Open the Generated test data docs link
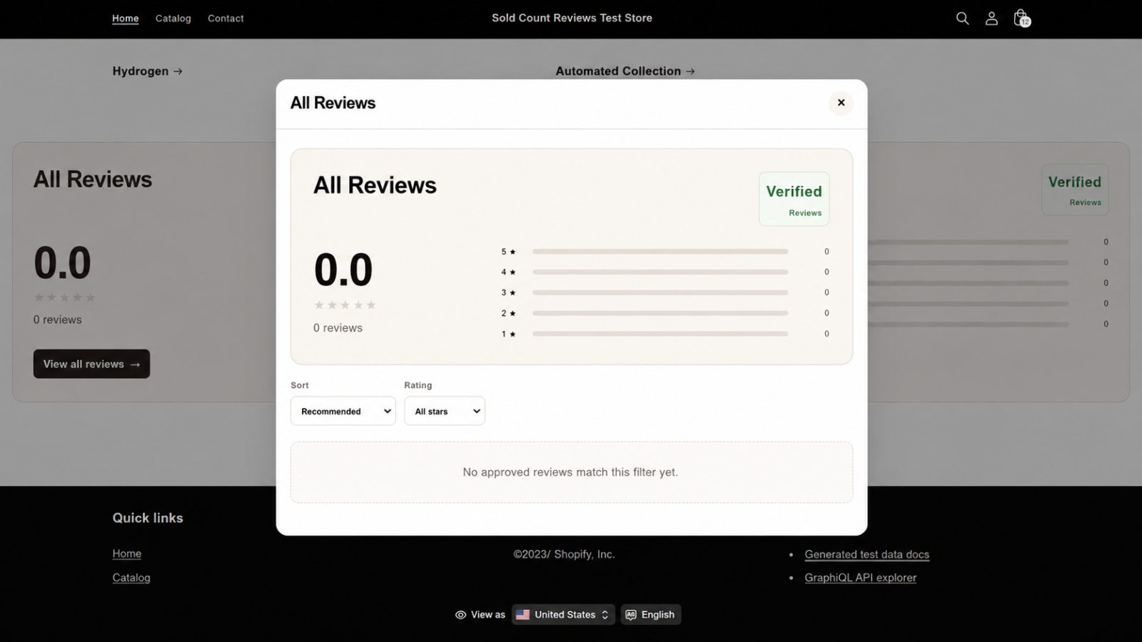Viewport: 1142px width, 642px height. point(866,554)
